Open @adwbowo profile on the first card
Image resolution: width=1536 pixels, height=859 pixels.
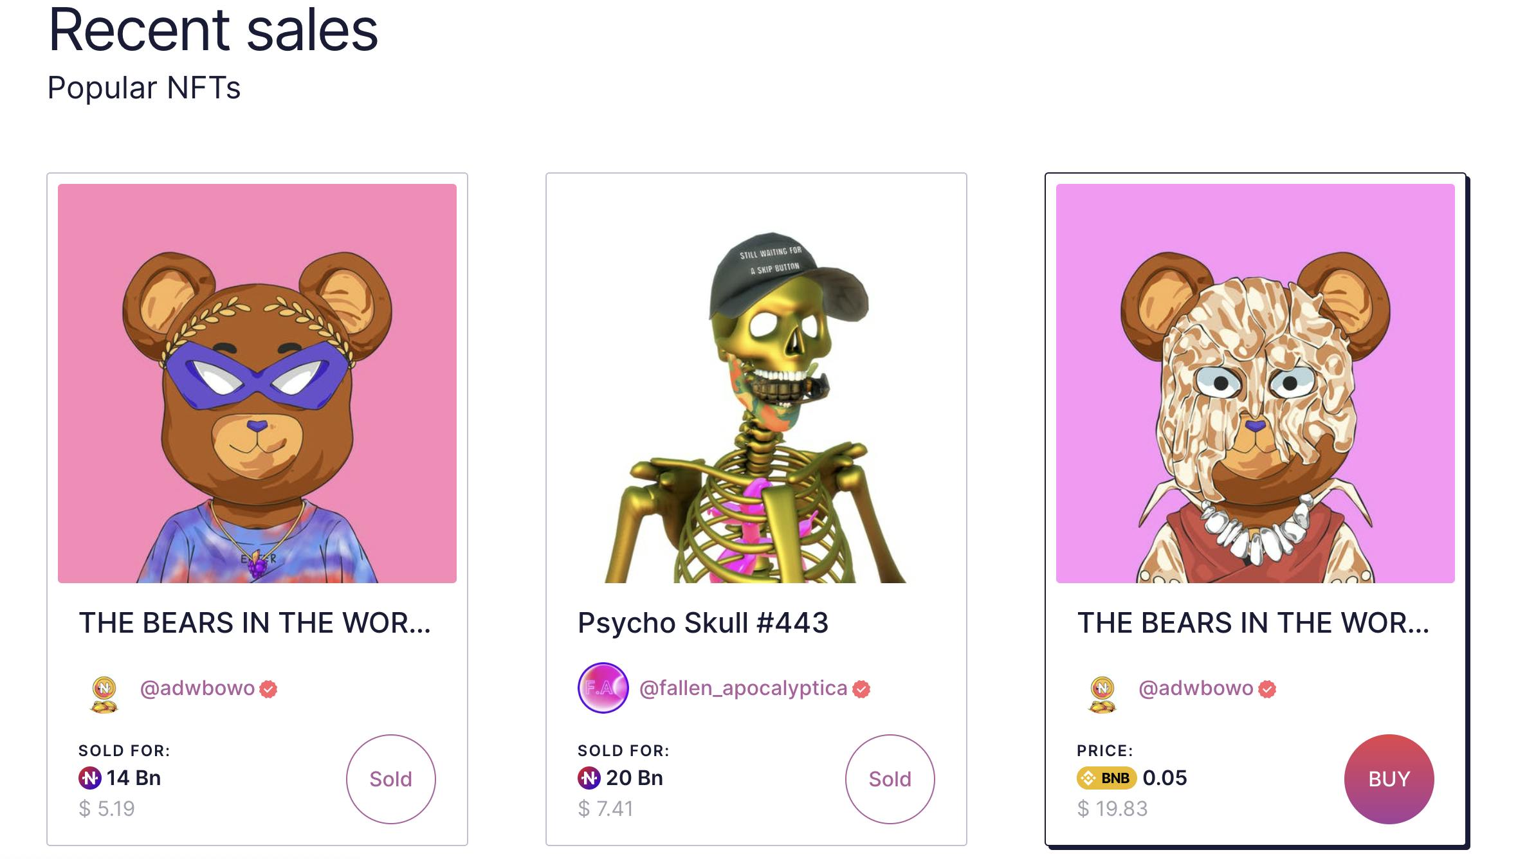197,688
